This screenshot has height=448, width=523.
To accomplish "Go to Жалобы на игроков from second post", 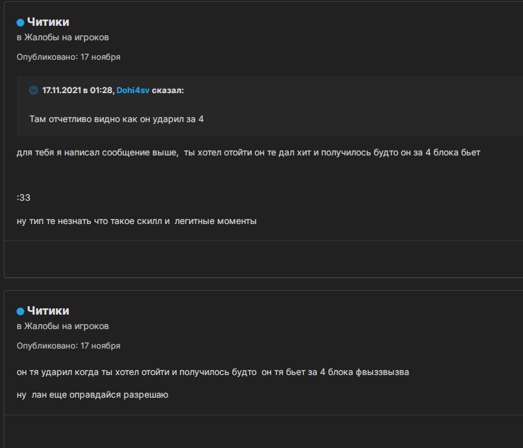I will tap(67, 326).
